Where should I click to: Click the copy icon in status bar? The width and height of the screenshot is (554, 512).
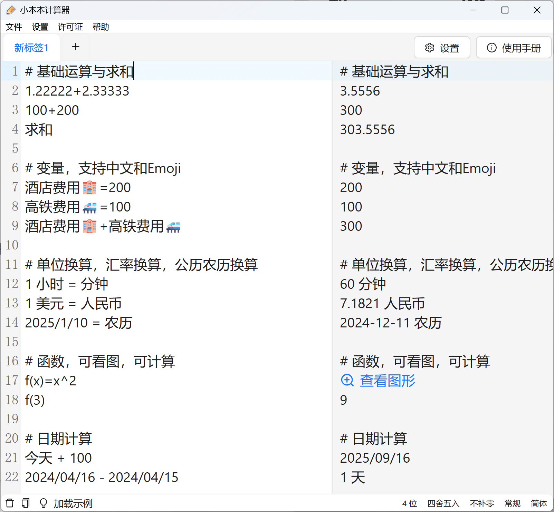coord(26,503)
